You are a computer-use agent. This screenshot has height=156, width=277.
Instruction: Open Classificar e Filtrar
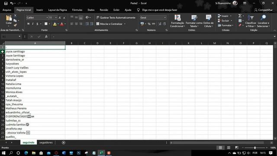click(251, 21)
